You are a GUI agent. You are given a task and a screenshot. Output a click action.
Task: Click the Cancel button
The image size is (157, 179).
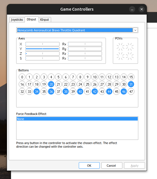112,166
